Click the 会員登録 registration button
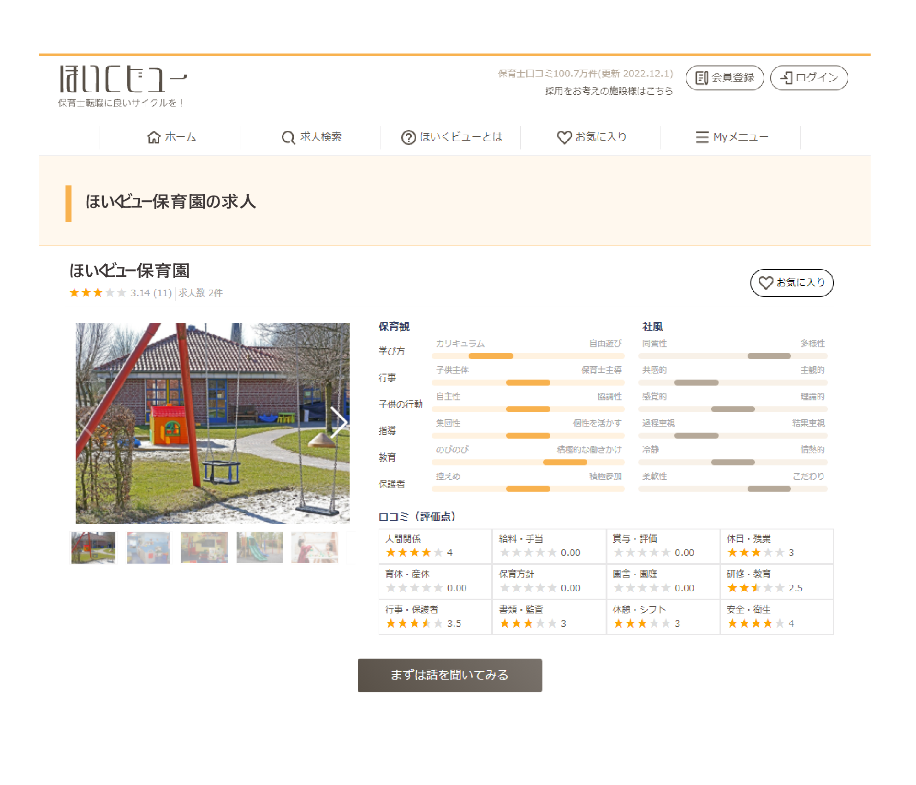 [x=725, y=77]
